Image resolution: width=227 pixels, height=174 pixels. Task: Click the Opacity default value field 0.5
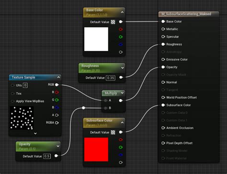(x=47, y=156)
